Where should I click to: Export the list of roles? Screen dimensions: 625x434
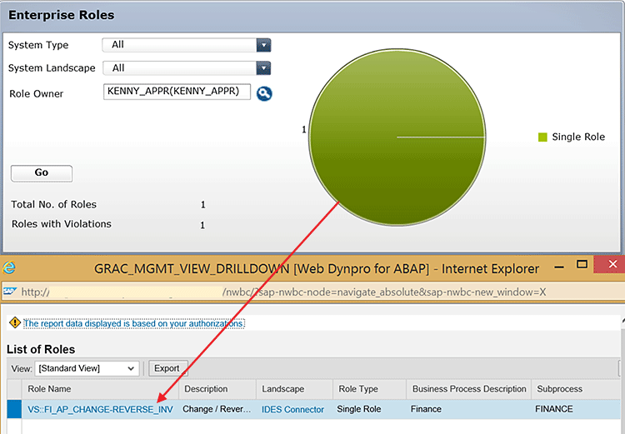[167, 368]
